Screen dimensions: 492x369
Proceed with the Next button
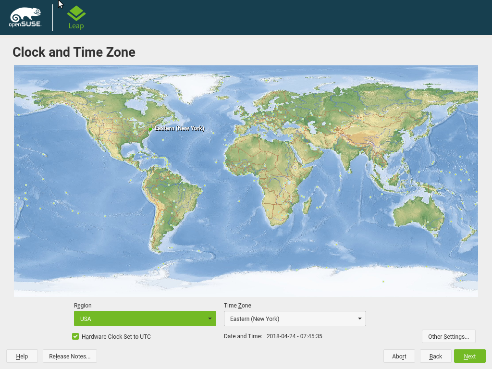tap(469, 356)
